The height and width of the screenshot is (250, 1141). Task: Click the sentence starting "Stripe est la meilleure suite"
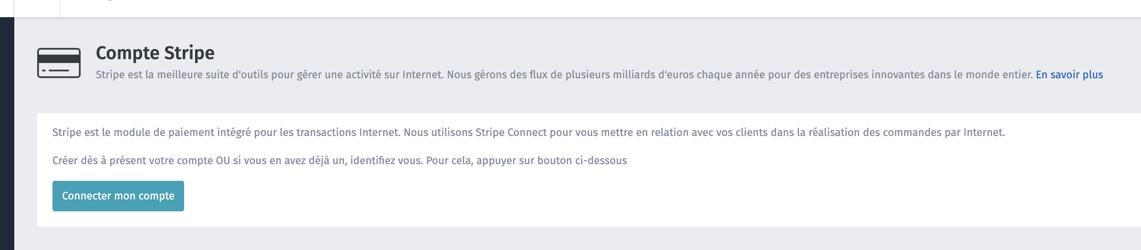[x=564, y=75]
